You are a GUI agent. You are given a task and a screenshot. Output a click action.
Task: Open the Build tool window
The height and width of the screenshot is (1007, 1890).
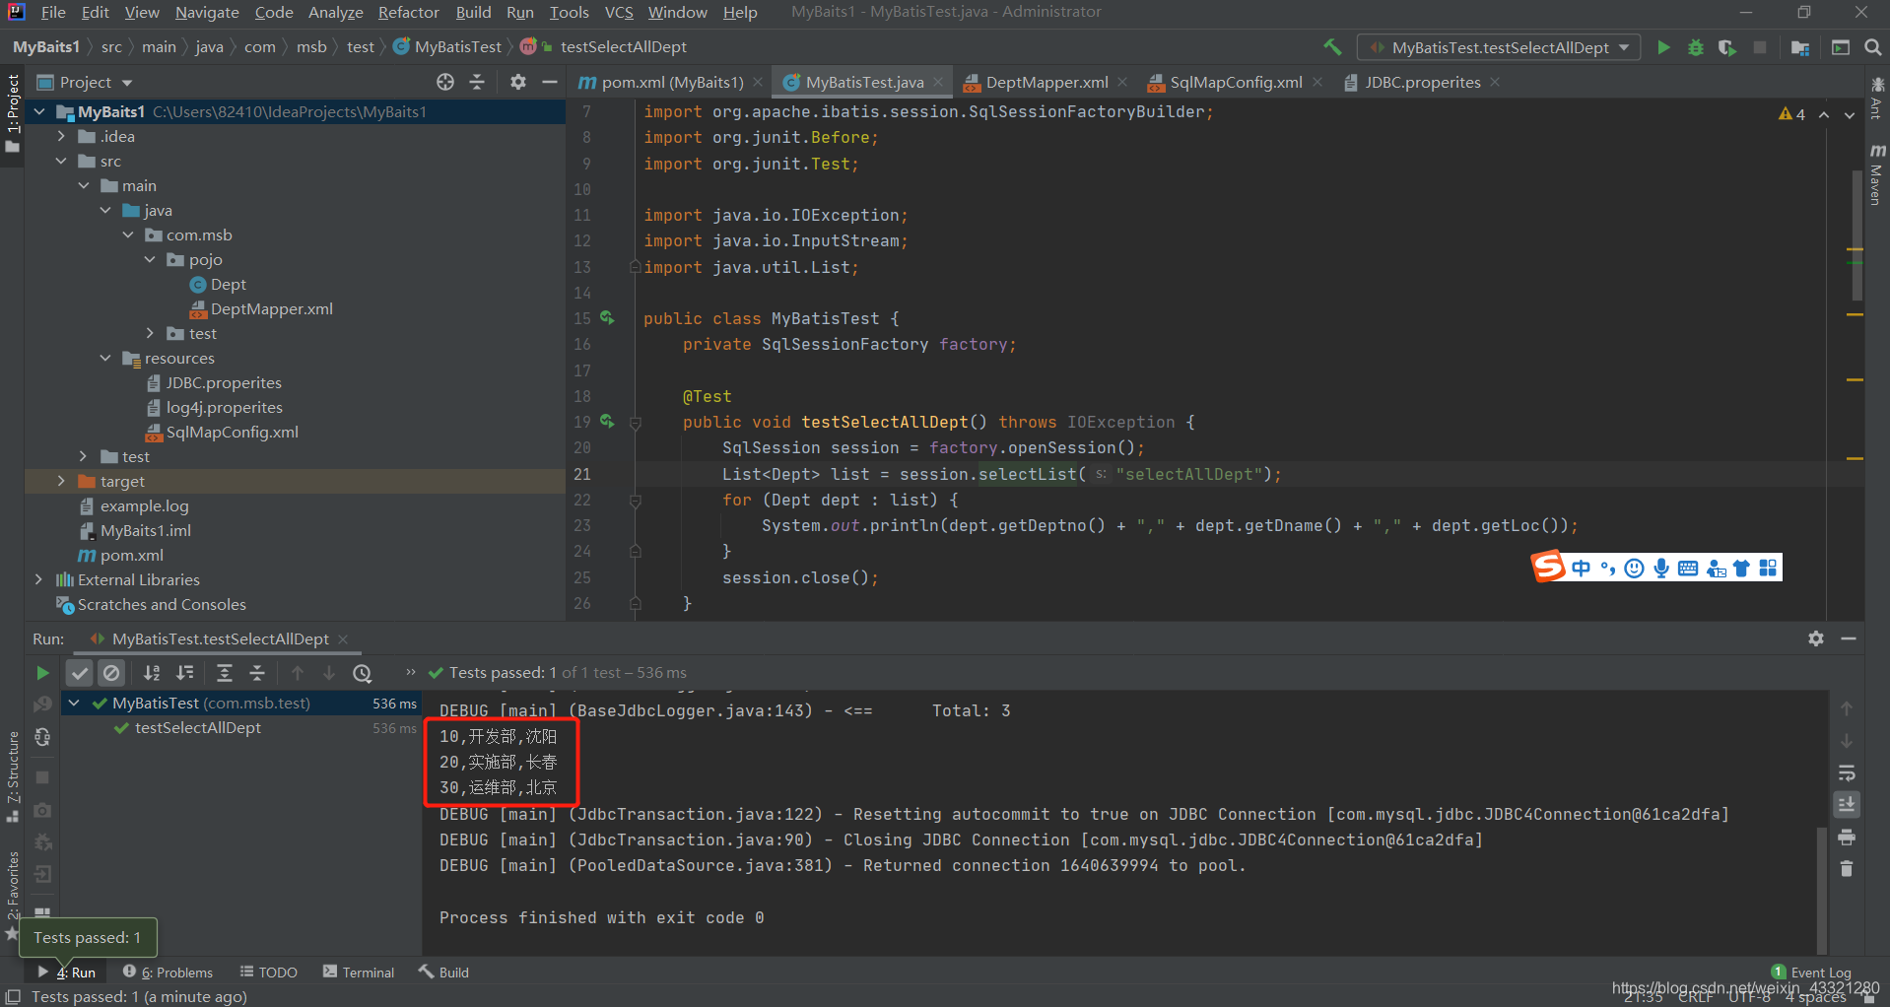(x=443, y=973)
